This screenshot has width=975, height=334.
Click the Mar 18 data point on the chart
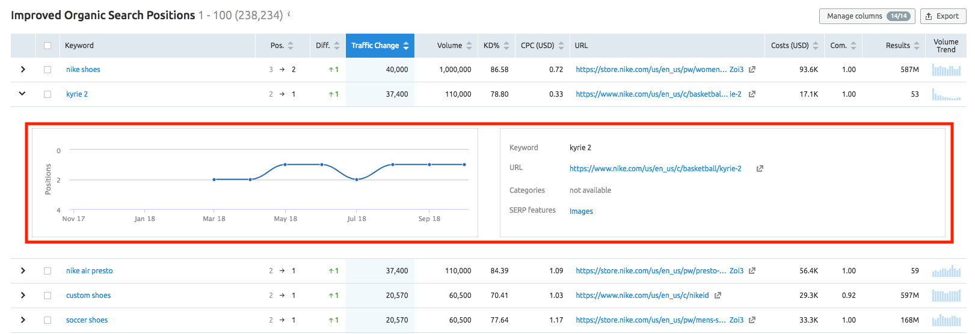[214, 180]
